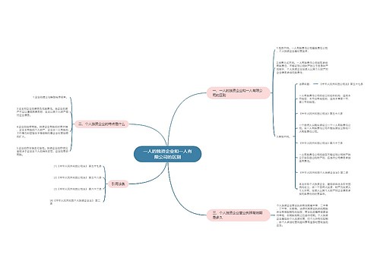This screenshot has width=380, height=273.
Task: Open citation [3] 第六十三条 in the reference list
Action: click(78, 189)
